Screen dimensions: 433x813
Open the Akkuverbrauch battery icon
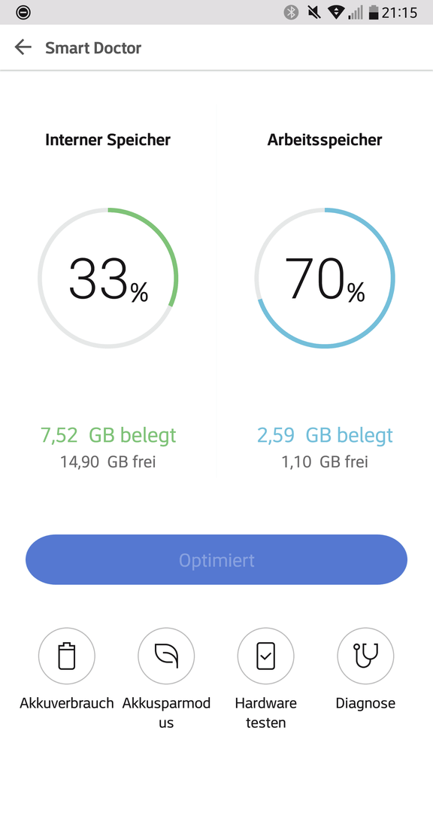[67, 656]
